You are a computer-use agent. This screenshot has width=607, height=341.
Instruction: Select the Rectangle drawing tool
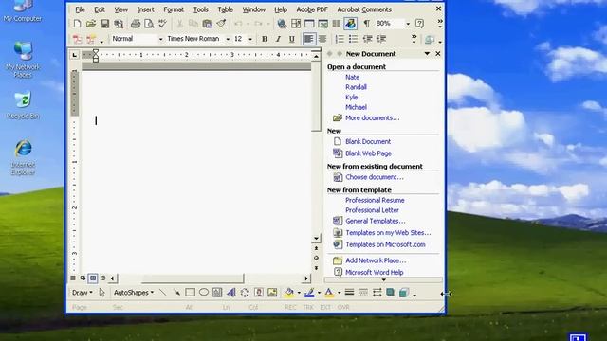coord(190,293)
